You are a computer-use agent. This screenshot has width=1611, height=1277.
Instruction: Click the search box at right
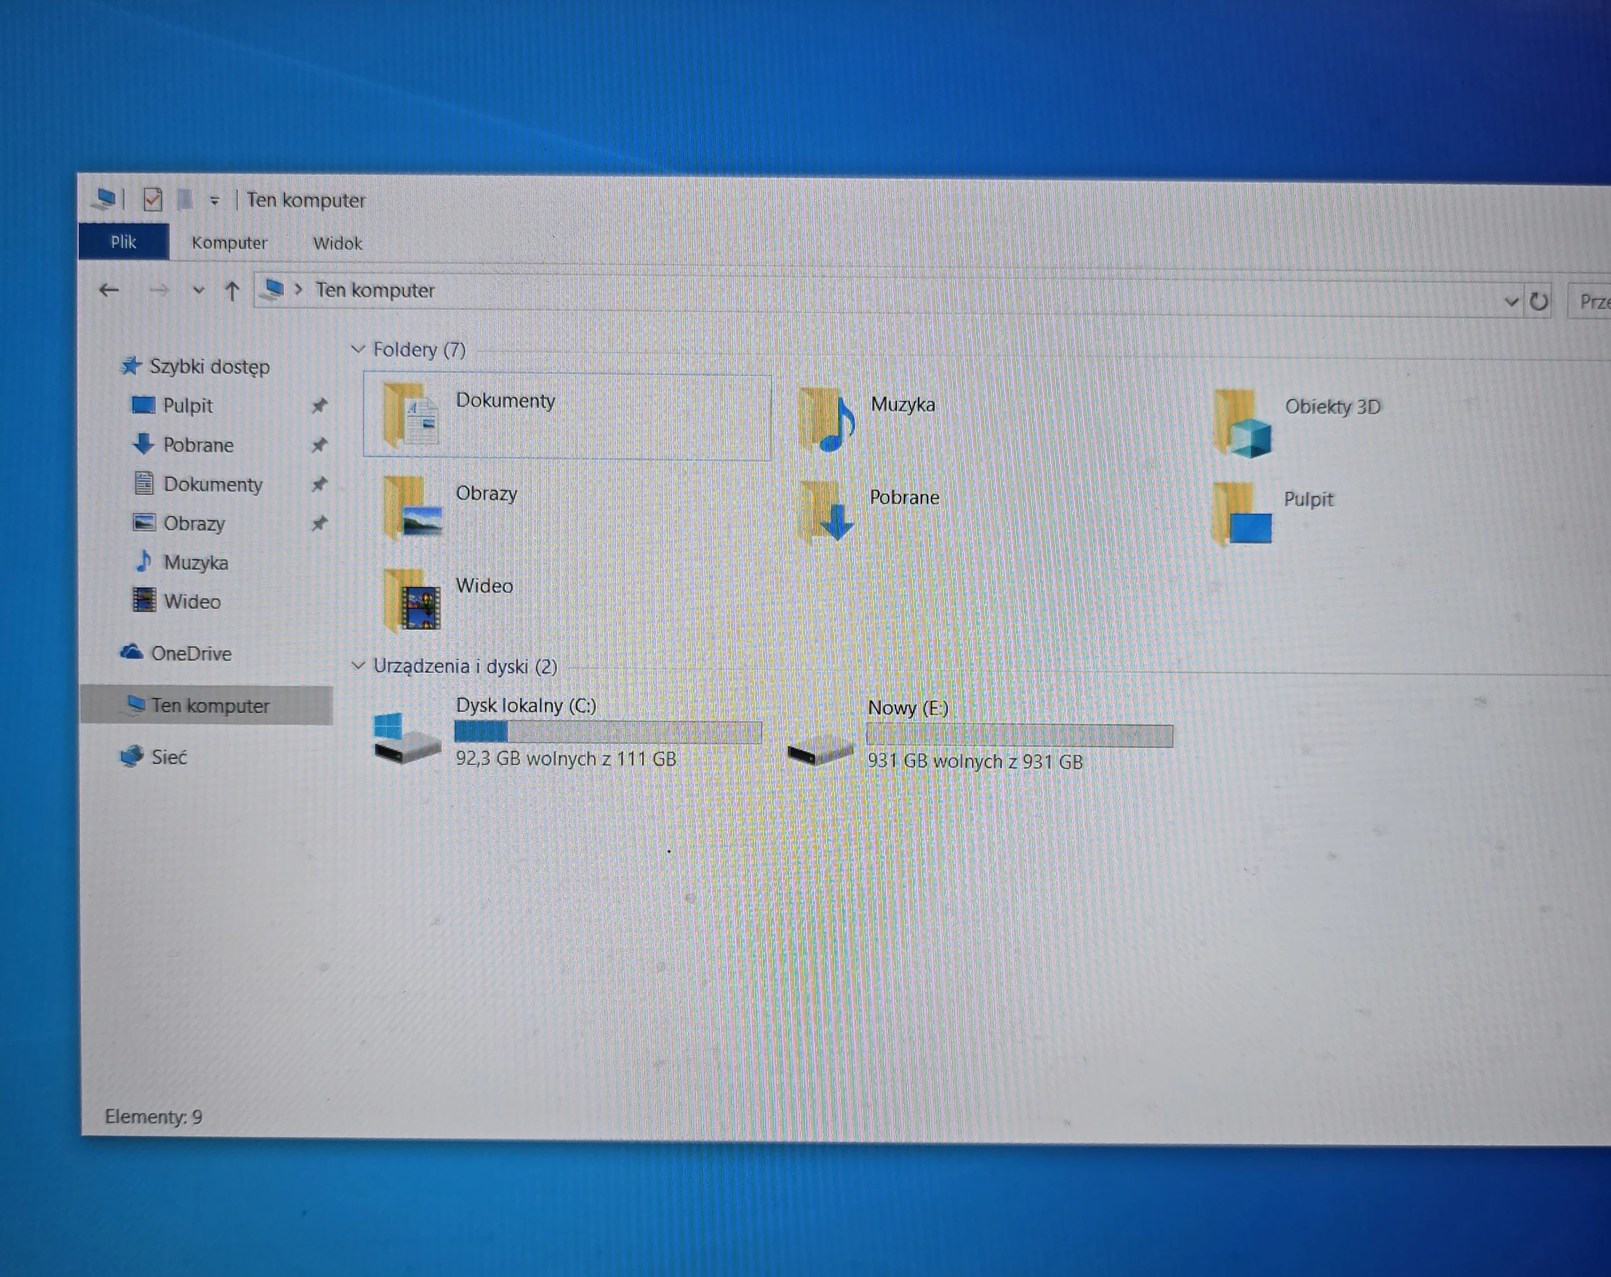tap(1588, 302)
